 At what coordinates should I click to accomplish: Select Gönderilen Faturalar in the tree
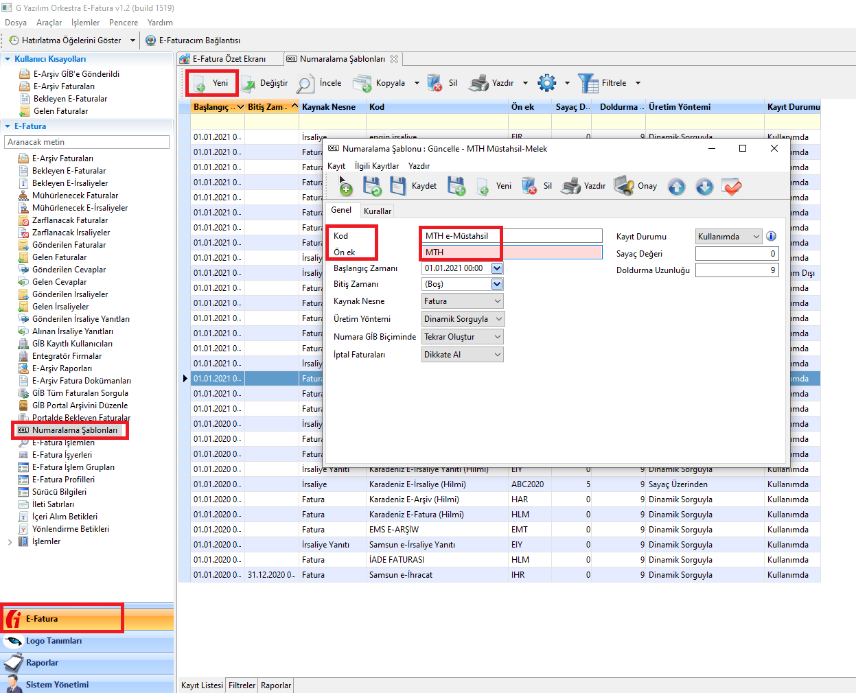click(x=69, y=245)
